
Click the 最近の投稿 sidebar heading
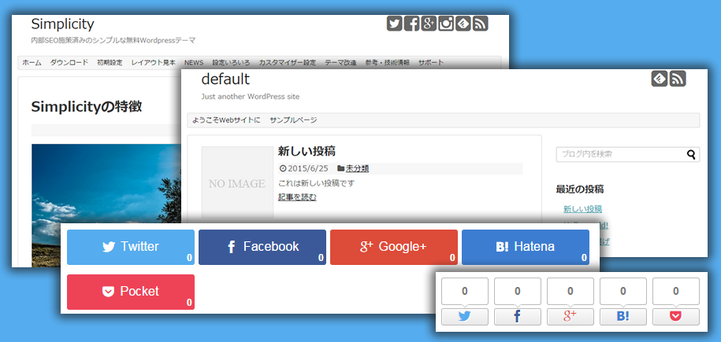point(580,189)
